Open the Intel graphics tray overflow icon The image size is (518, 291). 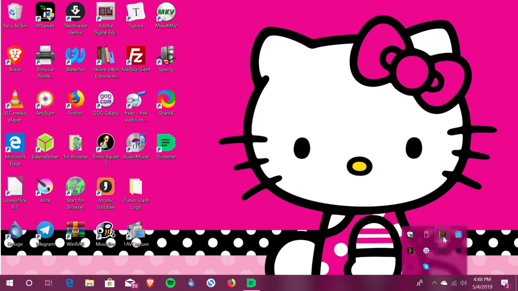[459, 234]
